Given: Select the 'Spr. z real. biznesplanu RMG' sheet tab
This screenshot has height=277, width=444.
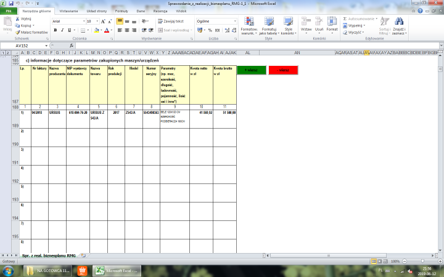Looking at the screenshot, I should [x=48, y=254].
